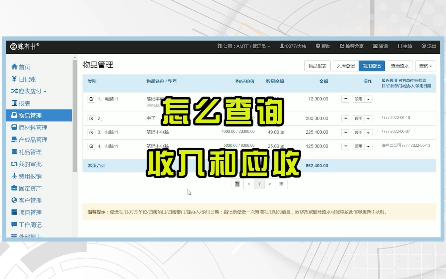Open 客户管理 customer entry
This screenshot has height=279, width=446.
click(x=26, y=200)
